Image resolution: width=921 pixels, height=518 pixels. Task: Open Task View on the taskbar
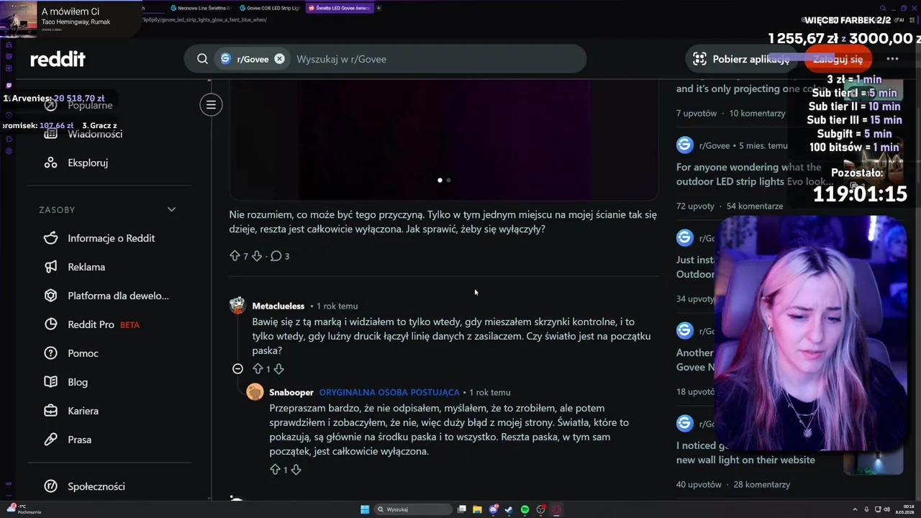(462, 509)
